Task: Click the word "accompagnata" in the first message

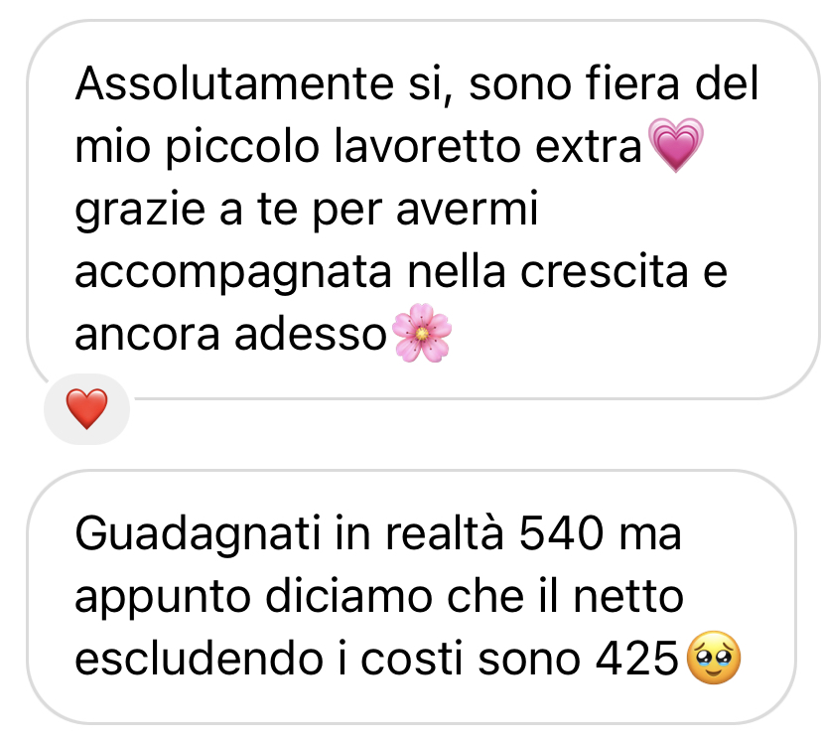Action: 233,274
